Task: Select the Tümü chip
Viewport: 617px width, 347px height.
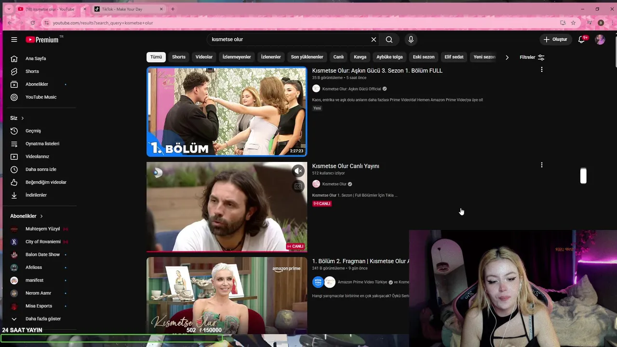Action: pyautogui.click(x=156, y=57)
